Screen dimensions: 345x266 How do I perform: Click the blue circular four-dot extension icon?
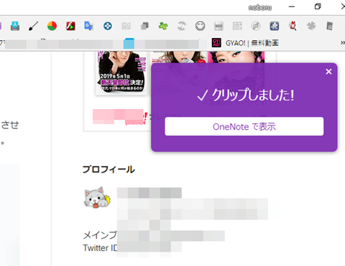click(x=108, y=26)
